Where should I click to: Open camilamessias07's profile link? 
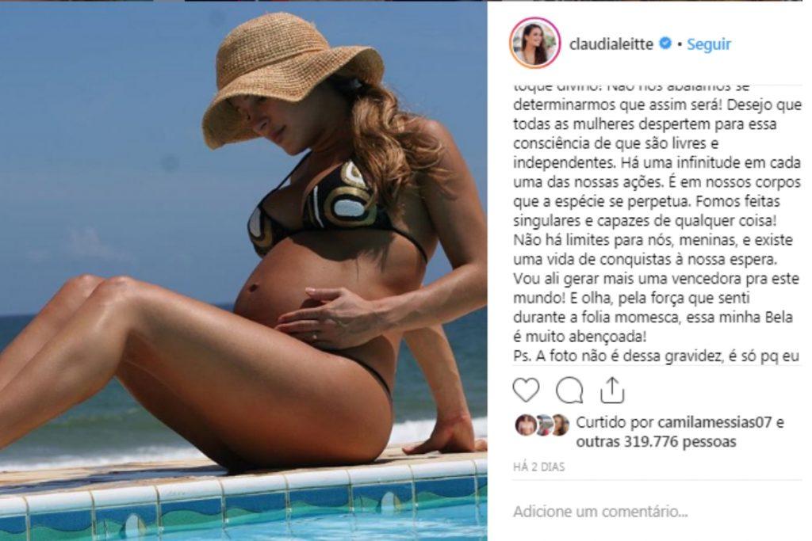714,422
